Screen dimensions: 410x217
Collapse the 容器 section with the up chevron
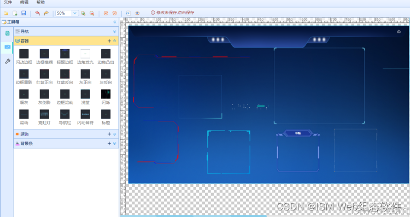coord(115,41)
